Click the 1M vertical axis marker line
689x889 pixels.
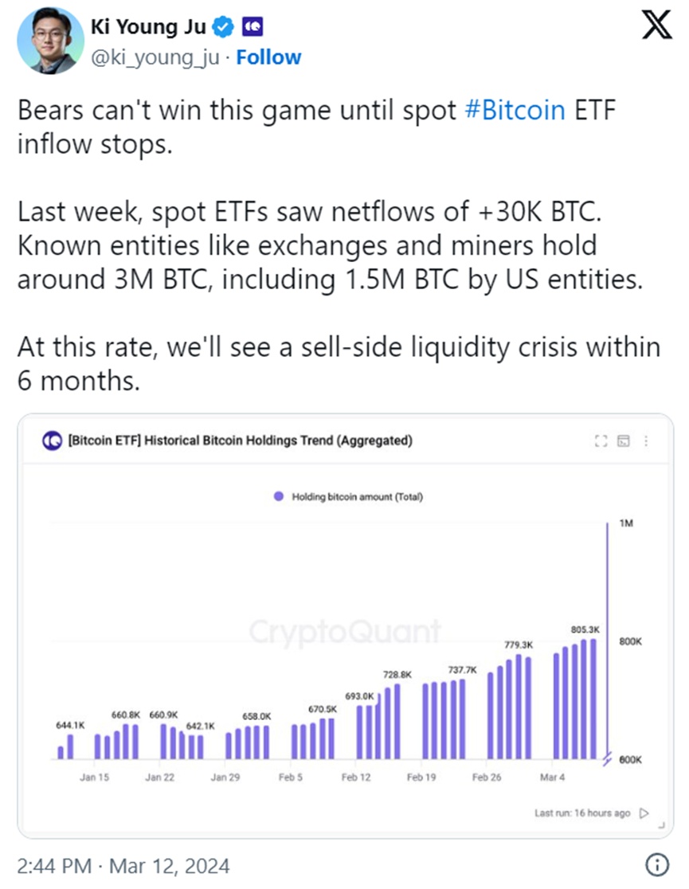[x=609, y=637]
